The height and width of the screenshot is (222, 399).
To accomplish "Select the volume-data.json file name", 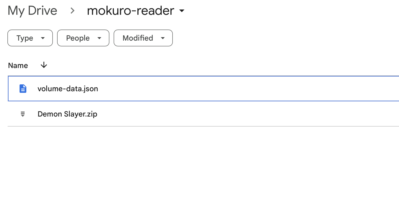I will [x=68, y=89].
